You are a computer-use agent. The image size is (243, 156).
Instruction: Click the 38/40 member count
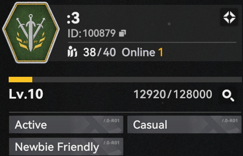100,52
